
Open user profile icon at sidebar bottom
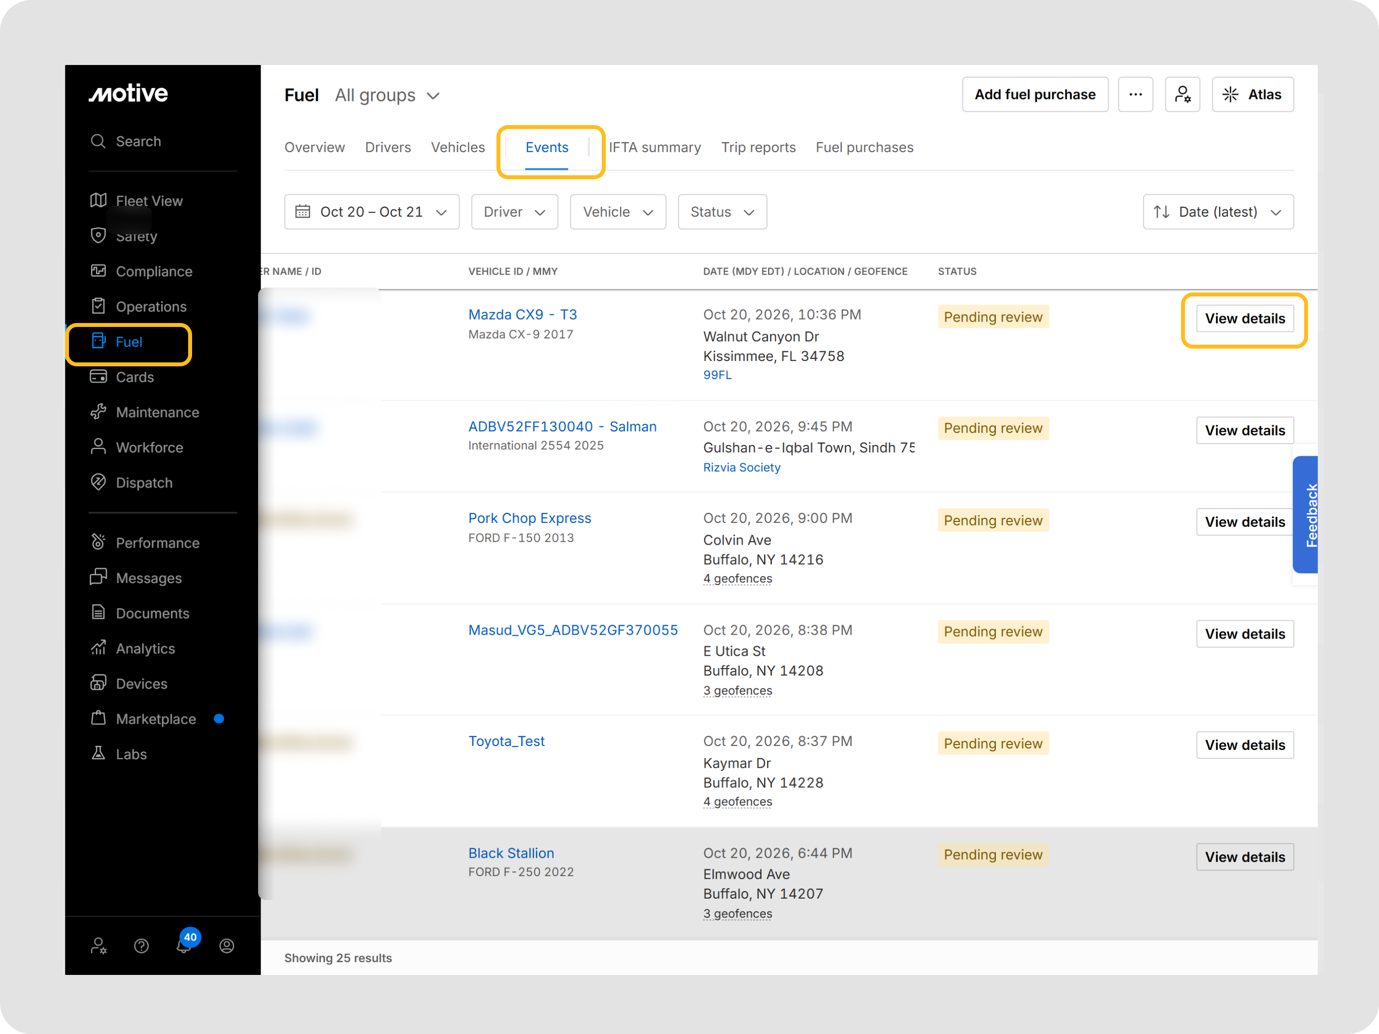(x=227, y=946)
